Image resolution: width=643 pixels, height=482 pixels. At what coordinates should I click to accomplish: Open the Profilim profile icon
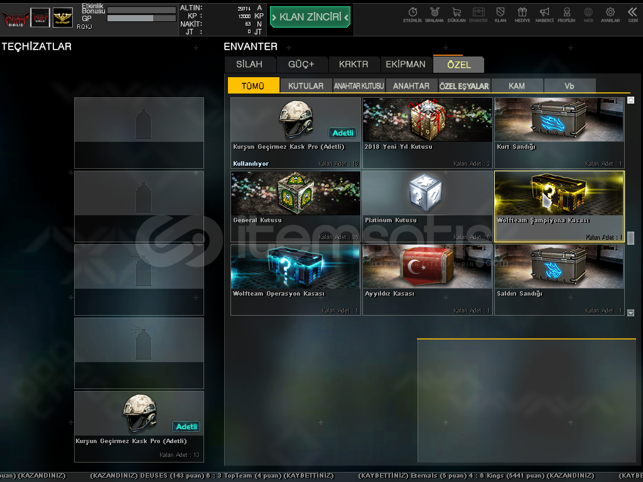click(566, 15)
